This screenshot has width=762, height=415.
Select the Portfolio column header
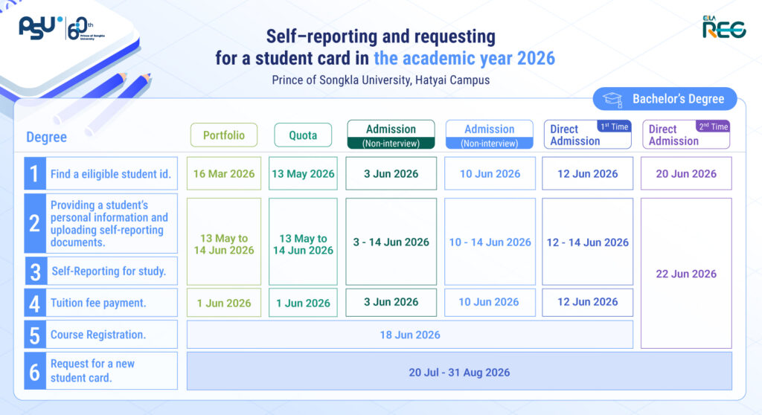tap(222, 135)
